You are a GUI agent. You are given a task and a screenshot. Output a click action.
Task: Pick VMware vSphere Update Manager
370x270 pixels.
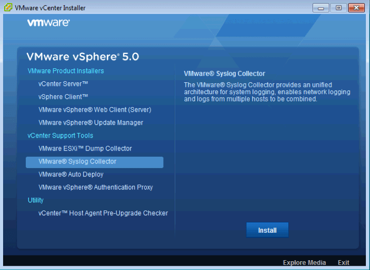90,123
